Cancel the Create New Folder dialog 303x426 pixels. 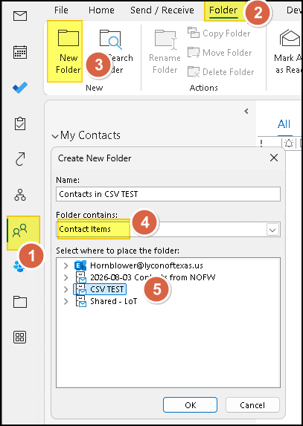point(252,405)
